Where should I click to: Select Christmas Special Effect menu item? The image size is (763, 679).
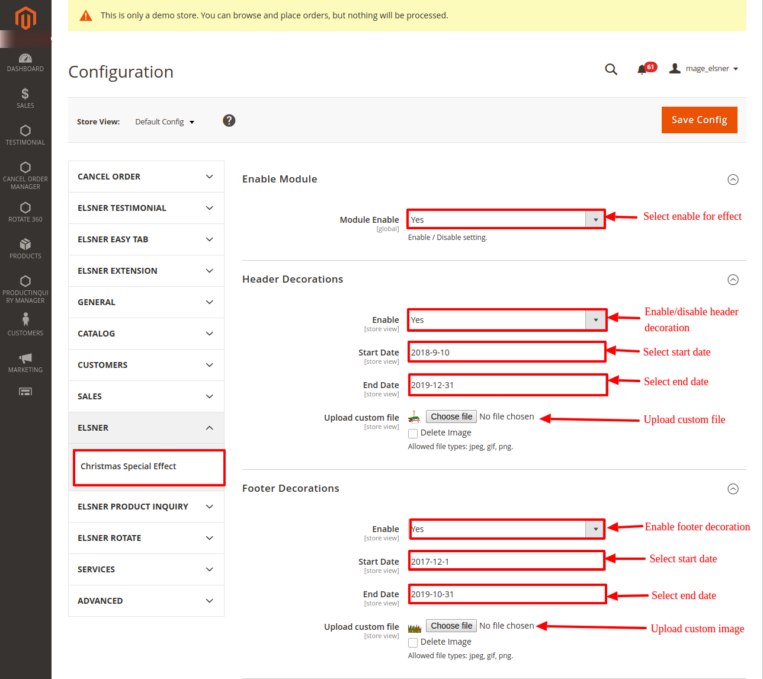point(129,466)
